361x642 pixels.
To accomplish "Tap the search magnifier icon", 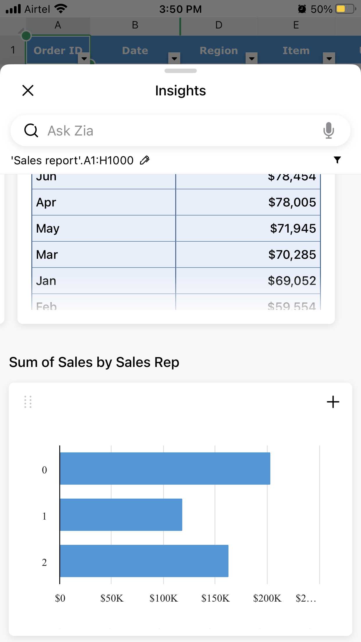I will pyautogui.click(x=31, y=130).
